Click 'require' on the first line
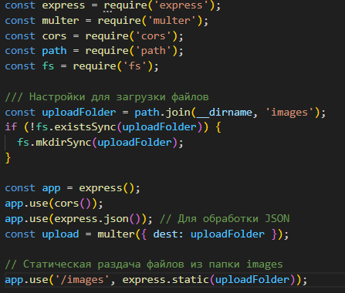The height and width of the screenshot is (293, 345). [x=125, y=5]
